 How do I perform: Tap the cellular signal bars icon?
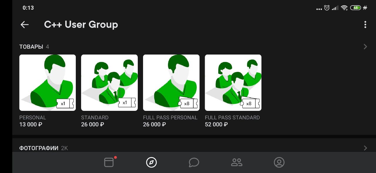tap(335, 8)
